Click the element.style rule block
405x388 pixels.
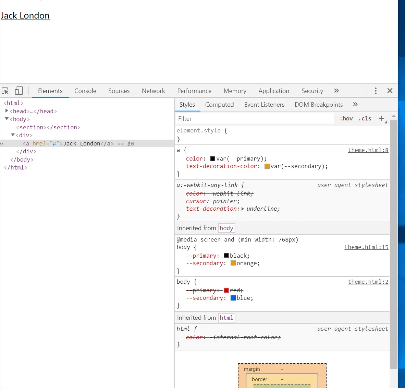282,135
